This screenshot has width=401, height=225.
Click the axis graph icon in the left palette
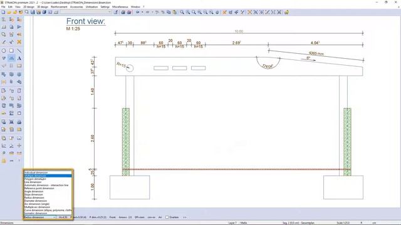point(4,146)
